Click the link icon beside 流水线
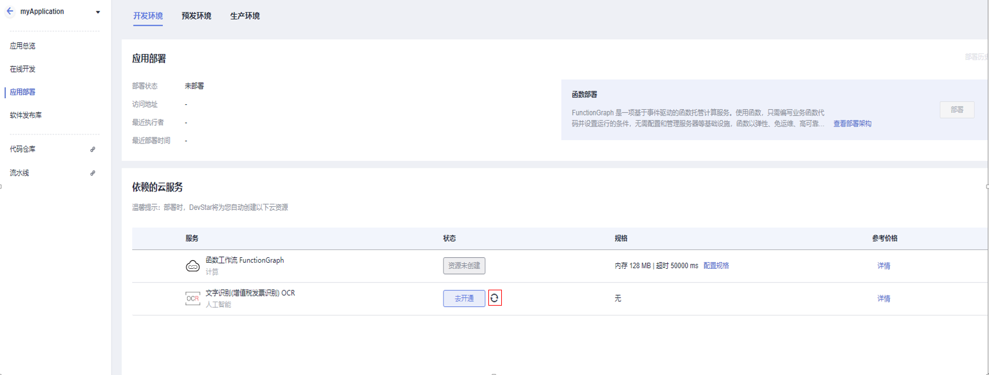 pos(93,173)
